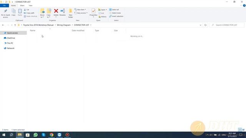246x138 pixels.
Task: Refresh the CONNECTOR LIST folder
Action: (x=205, y=25)
